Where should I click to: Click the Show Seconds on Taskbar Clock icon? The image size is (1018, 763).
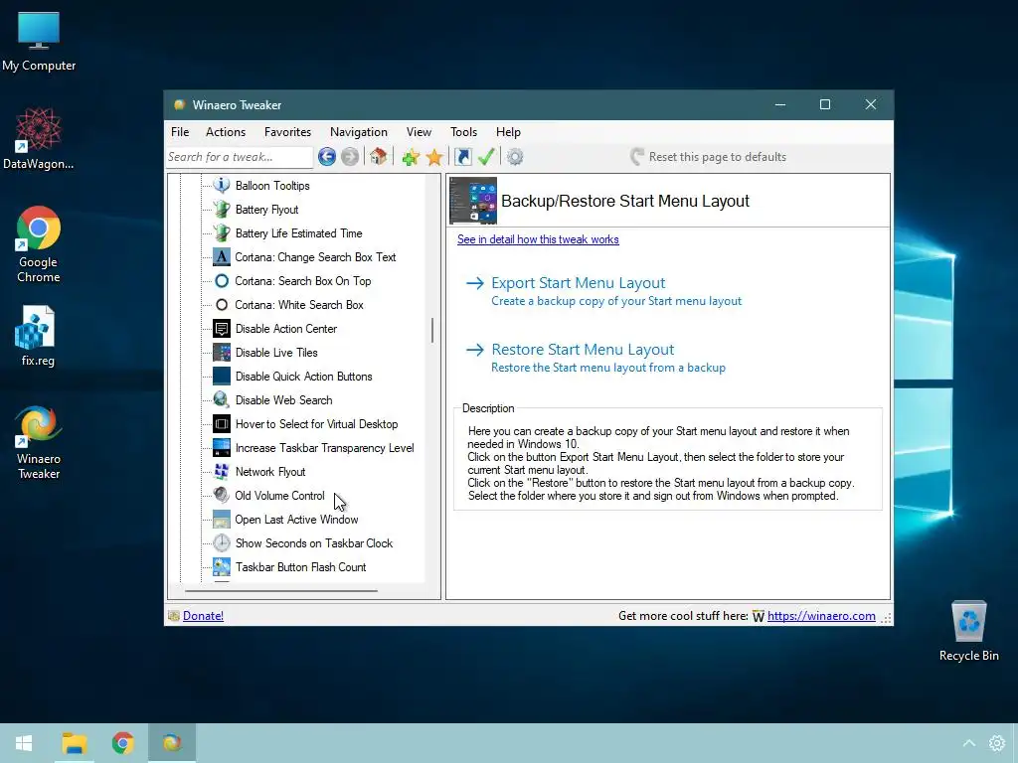[222, 543]
